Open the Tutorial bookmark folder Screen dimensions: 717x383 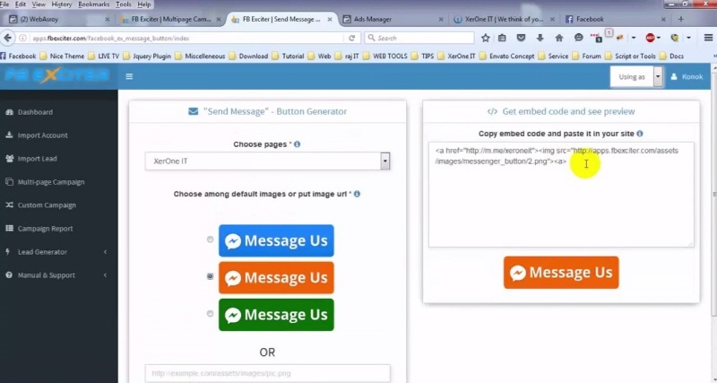click(x=288, y=56)
